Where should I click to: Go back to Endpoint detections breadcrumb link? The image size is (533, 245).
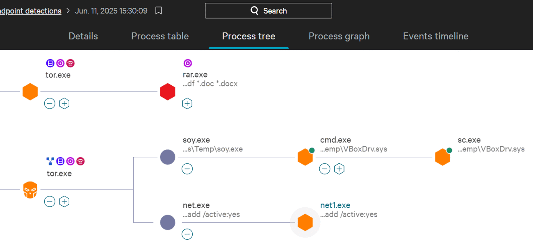point(30,11)
